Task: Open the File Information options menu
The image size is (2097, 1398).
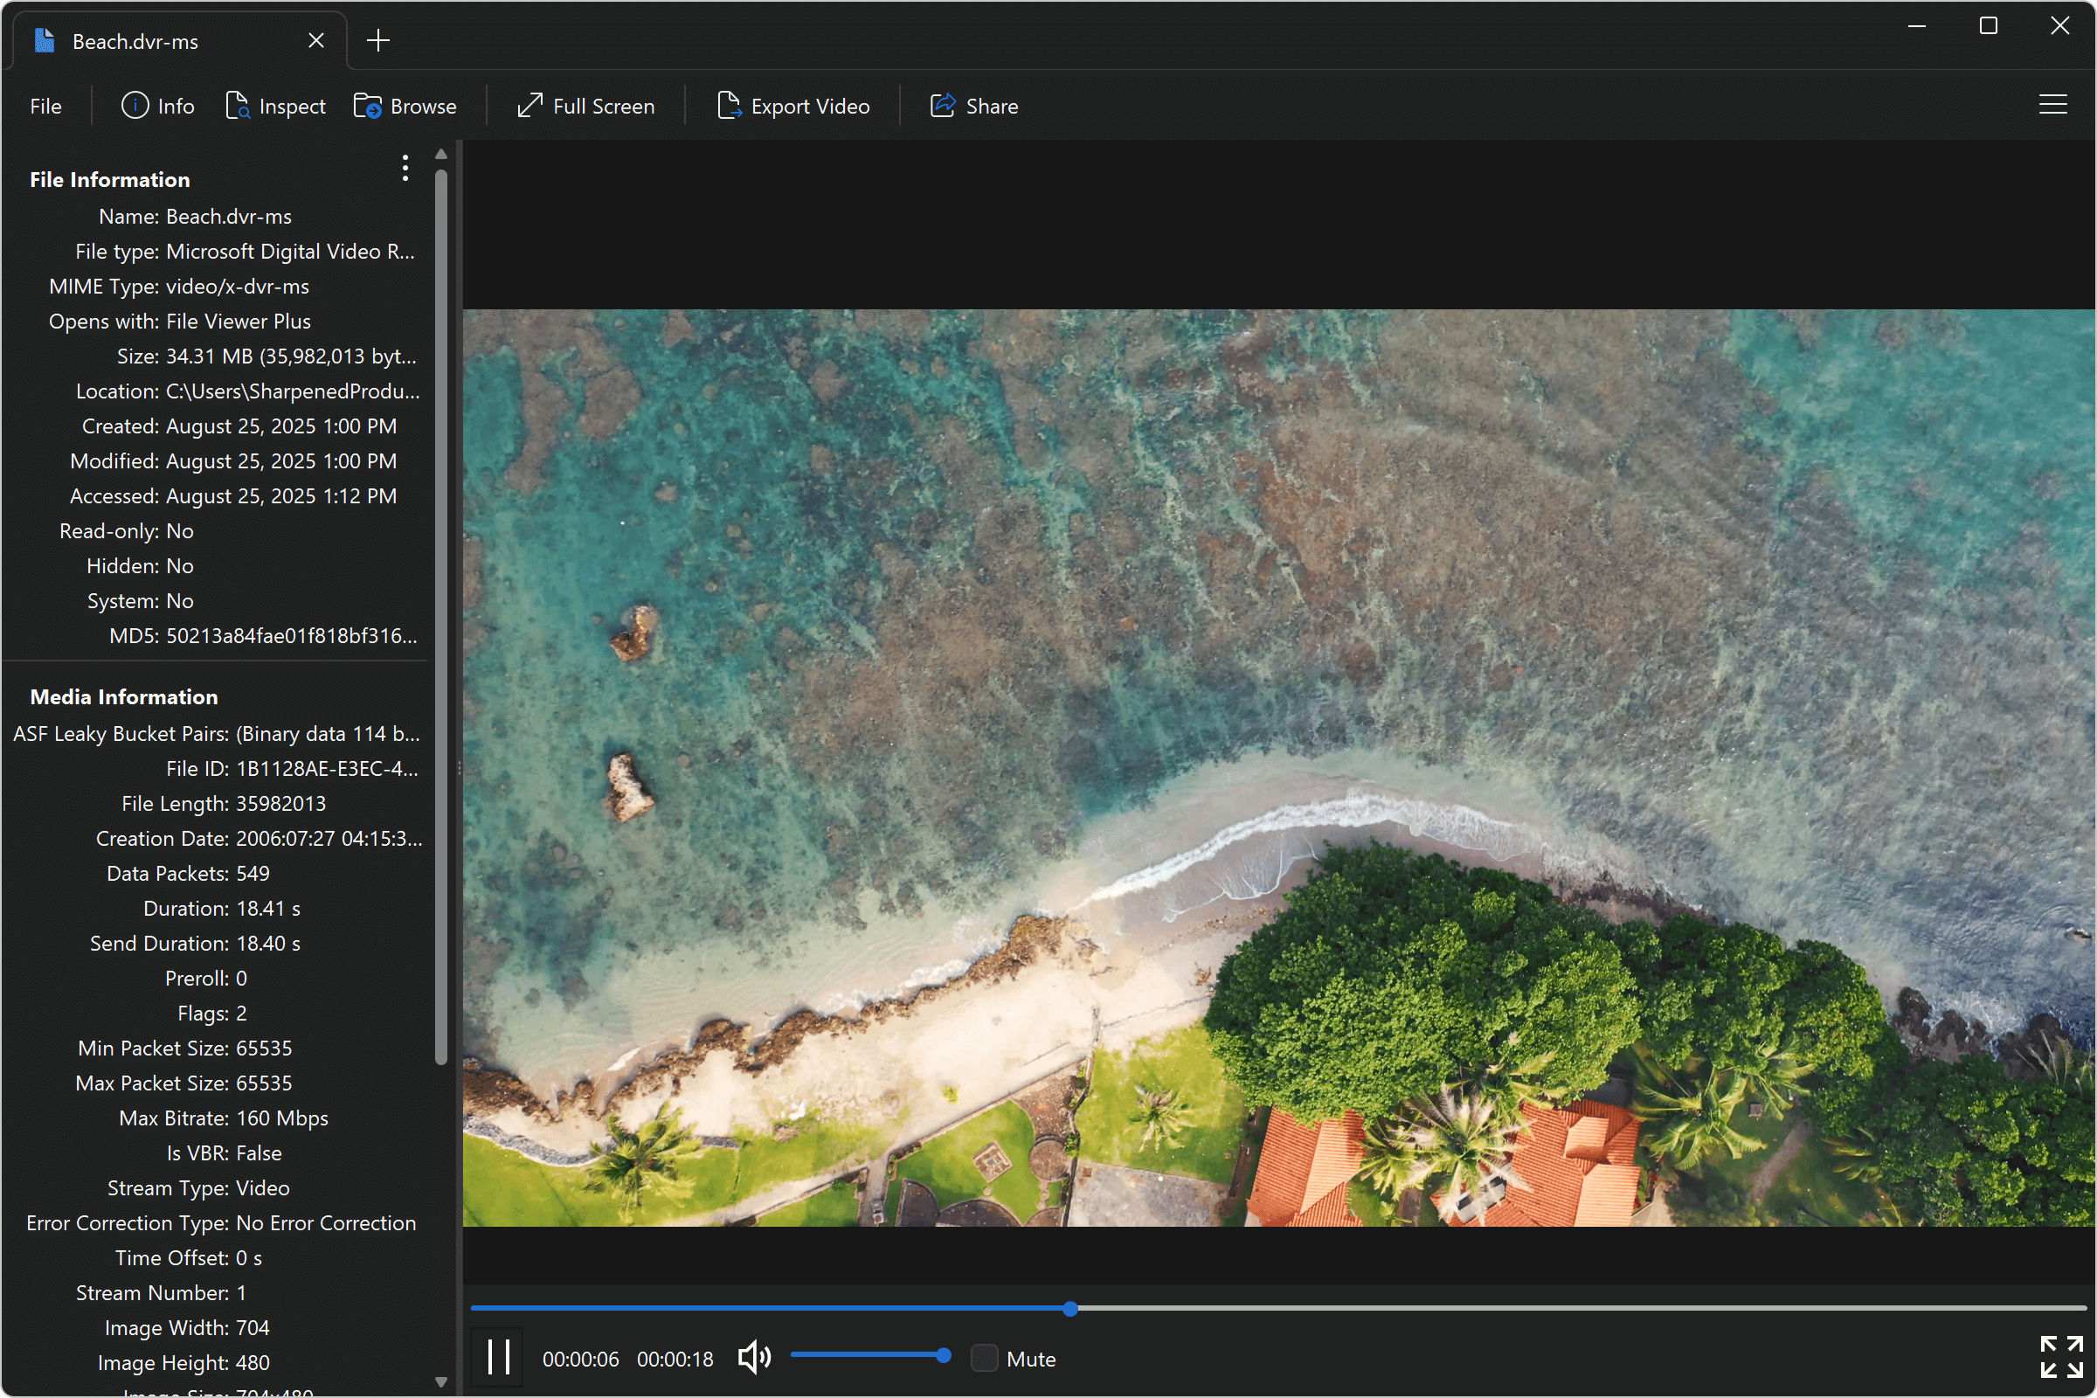Action: (x=404, y=168)
